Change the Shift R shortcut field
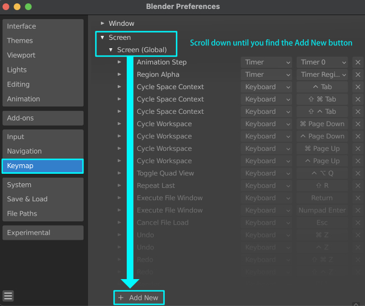This screenshot has height=306, width=365. [322, 186]
